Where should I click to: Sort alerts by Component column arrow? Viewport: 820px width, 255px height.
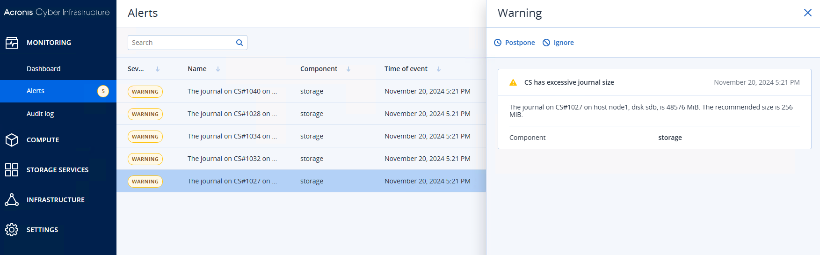coord(348,69)
